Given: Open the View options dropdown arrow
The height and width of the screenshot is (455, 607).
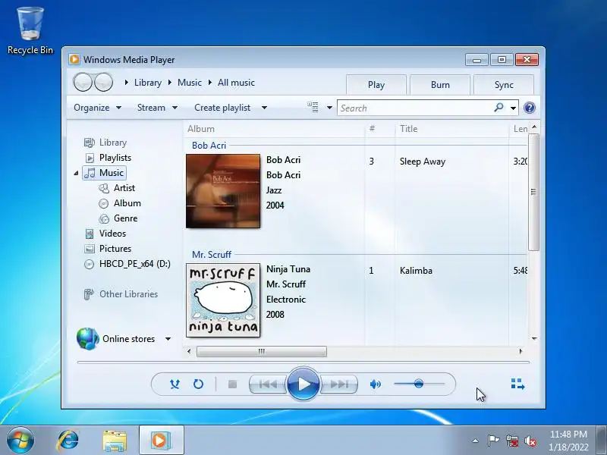Looking at the screenshot, I should pyautogui.click(x=329, y=108).
